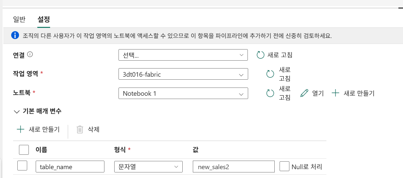Enable the Null로 처리 checkbox
This screenshot has height=178, width=403.
tap(284, 166)
